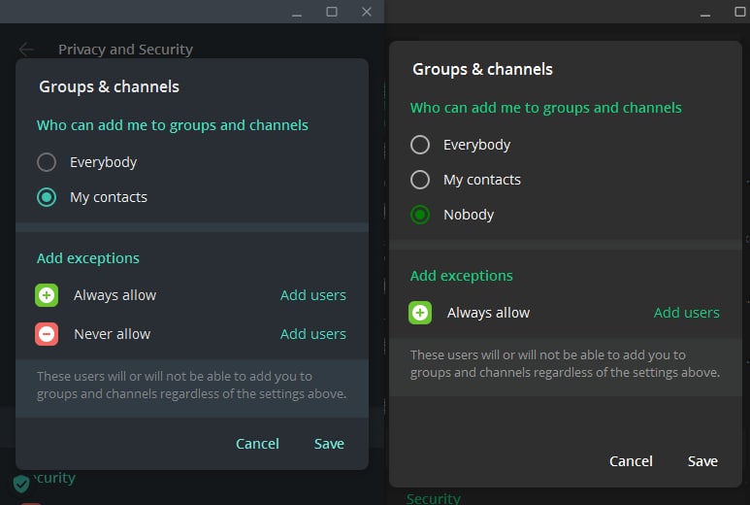The image size is (750, 505).
Task: Select My contacts option in left dialog
Action: tap(47, 197)
